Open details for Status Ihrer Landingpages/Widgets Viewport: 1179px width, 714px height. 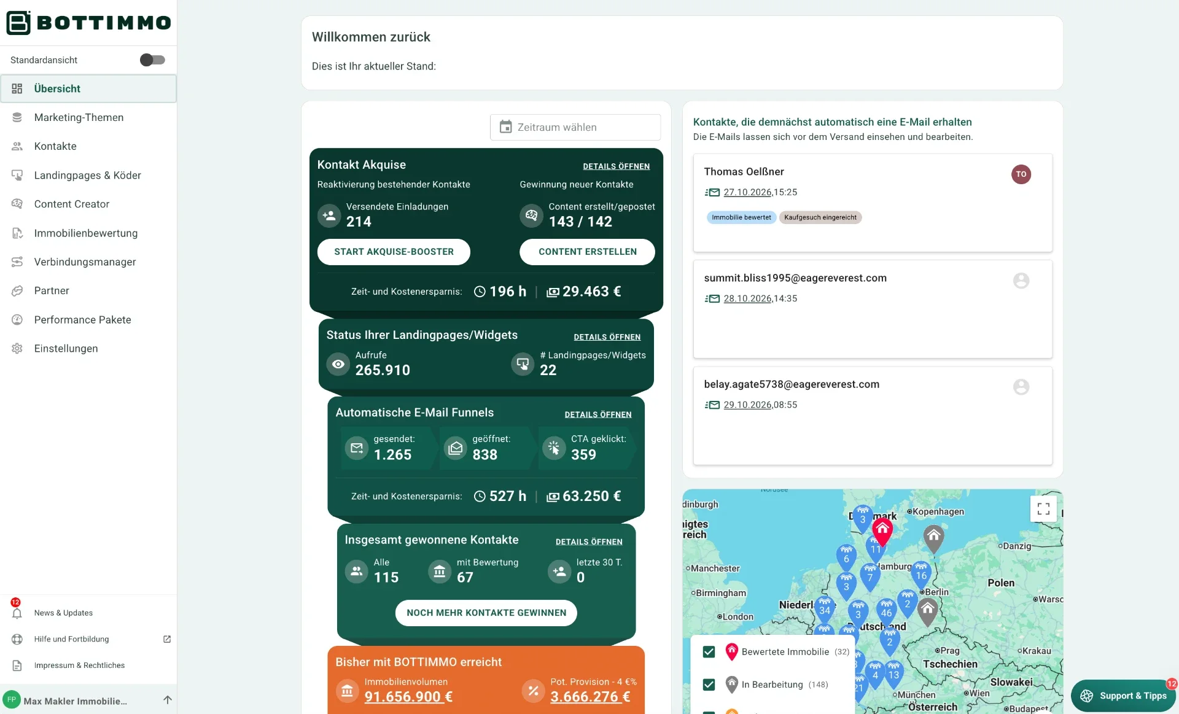(607, 337)
